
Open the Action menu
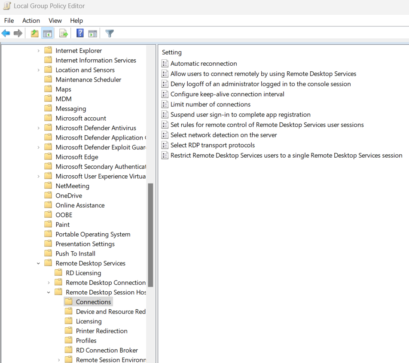click(x=31, y=21)
